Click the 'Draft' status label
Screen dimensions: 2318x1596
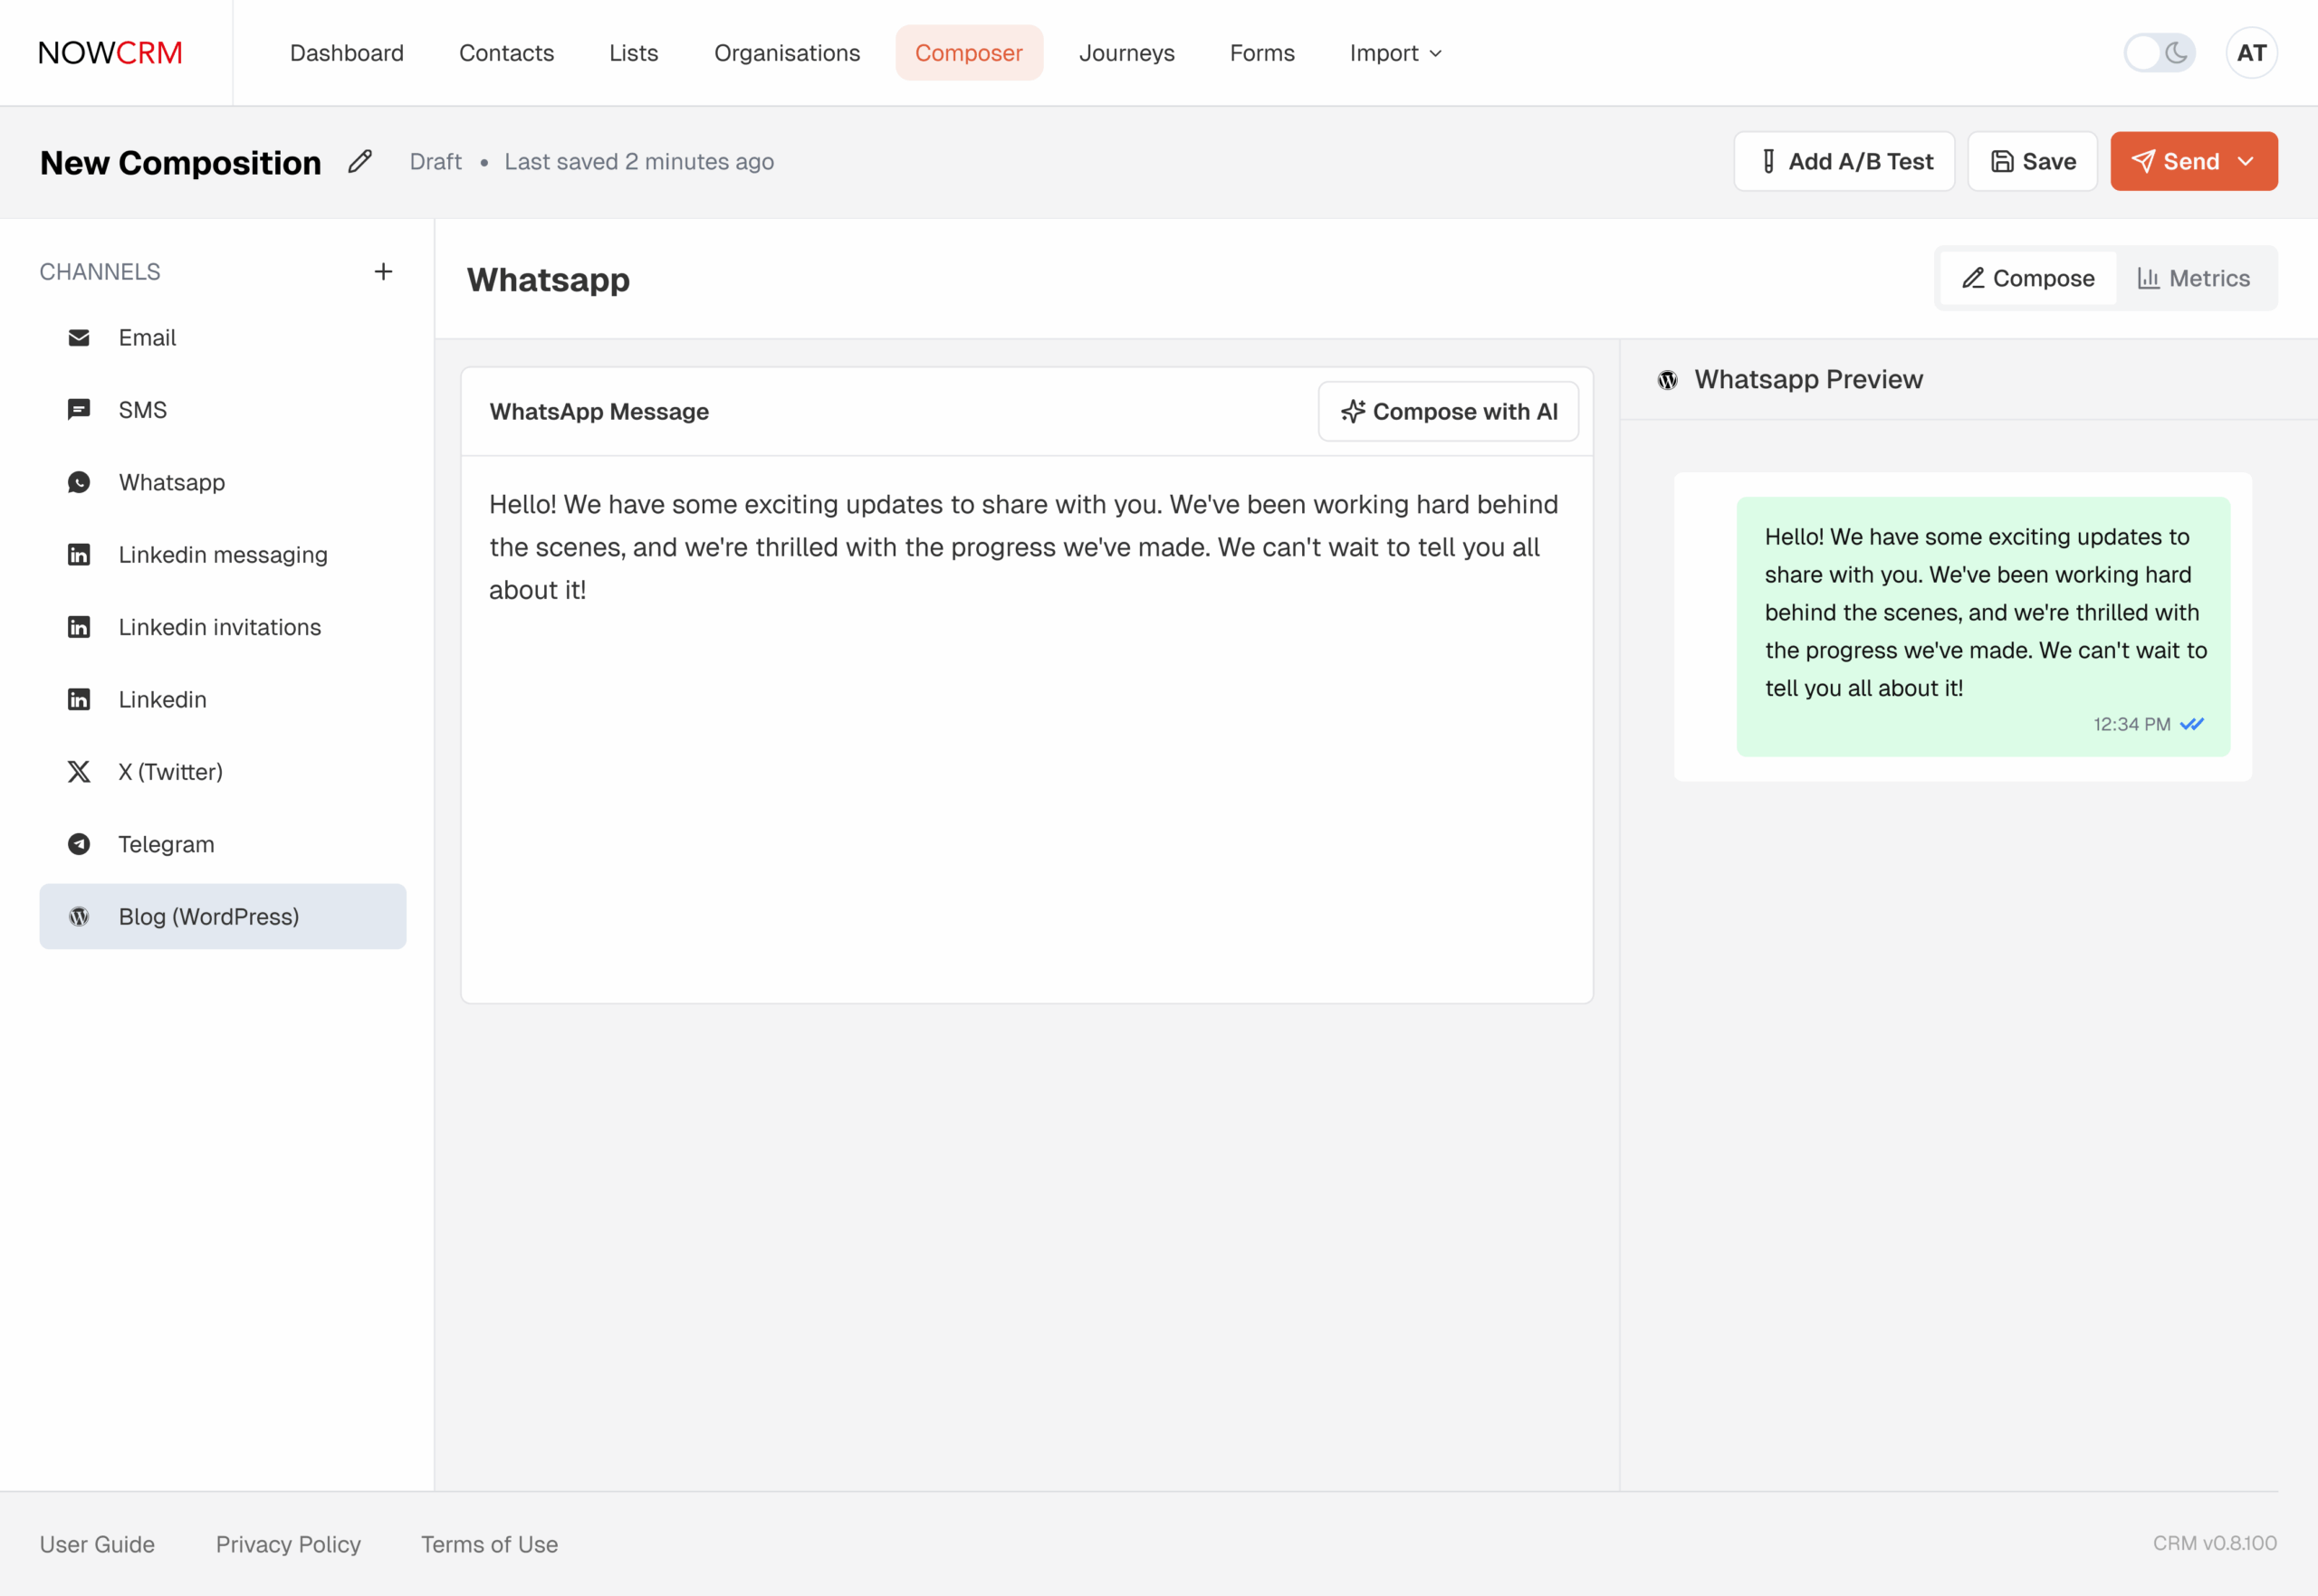pos(436,162)
